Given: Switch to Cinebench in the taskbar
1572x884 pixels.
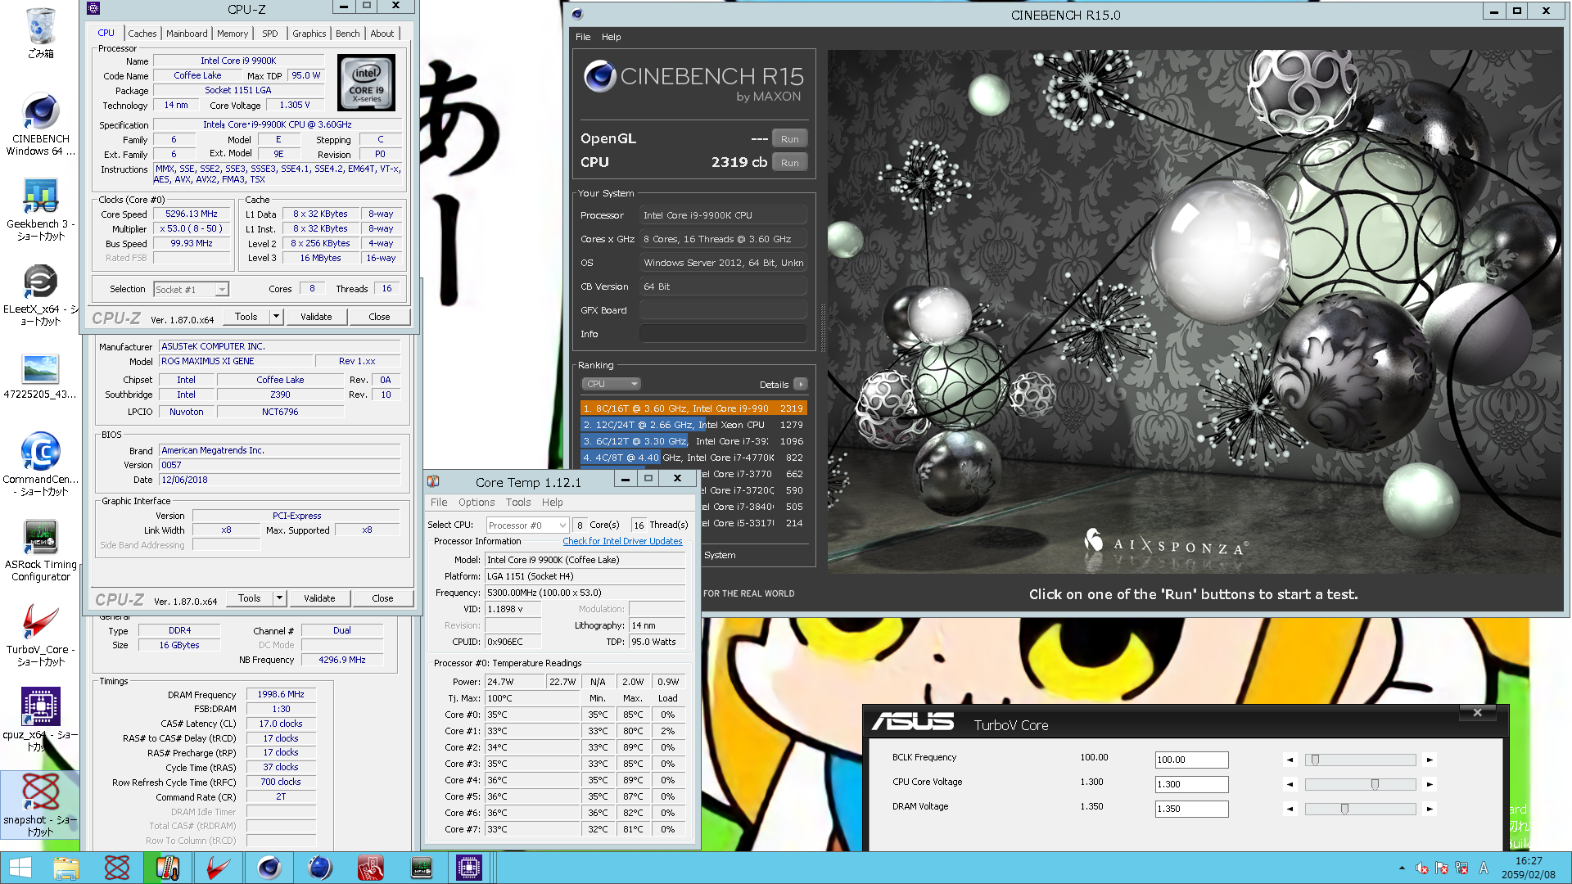Looking at the screenshot, I should (x=269, y=868).
